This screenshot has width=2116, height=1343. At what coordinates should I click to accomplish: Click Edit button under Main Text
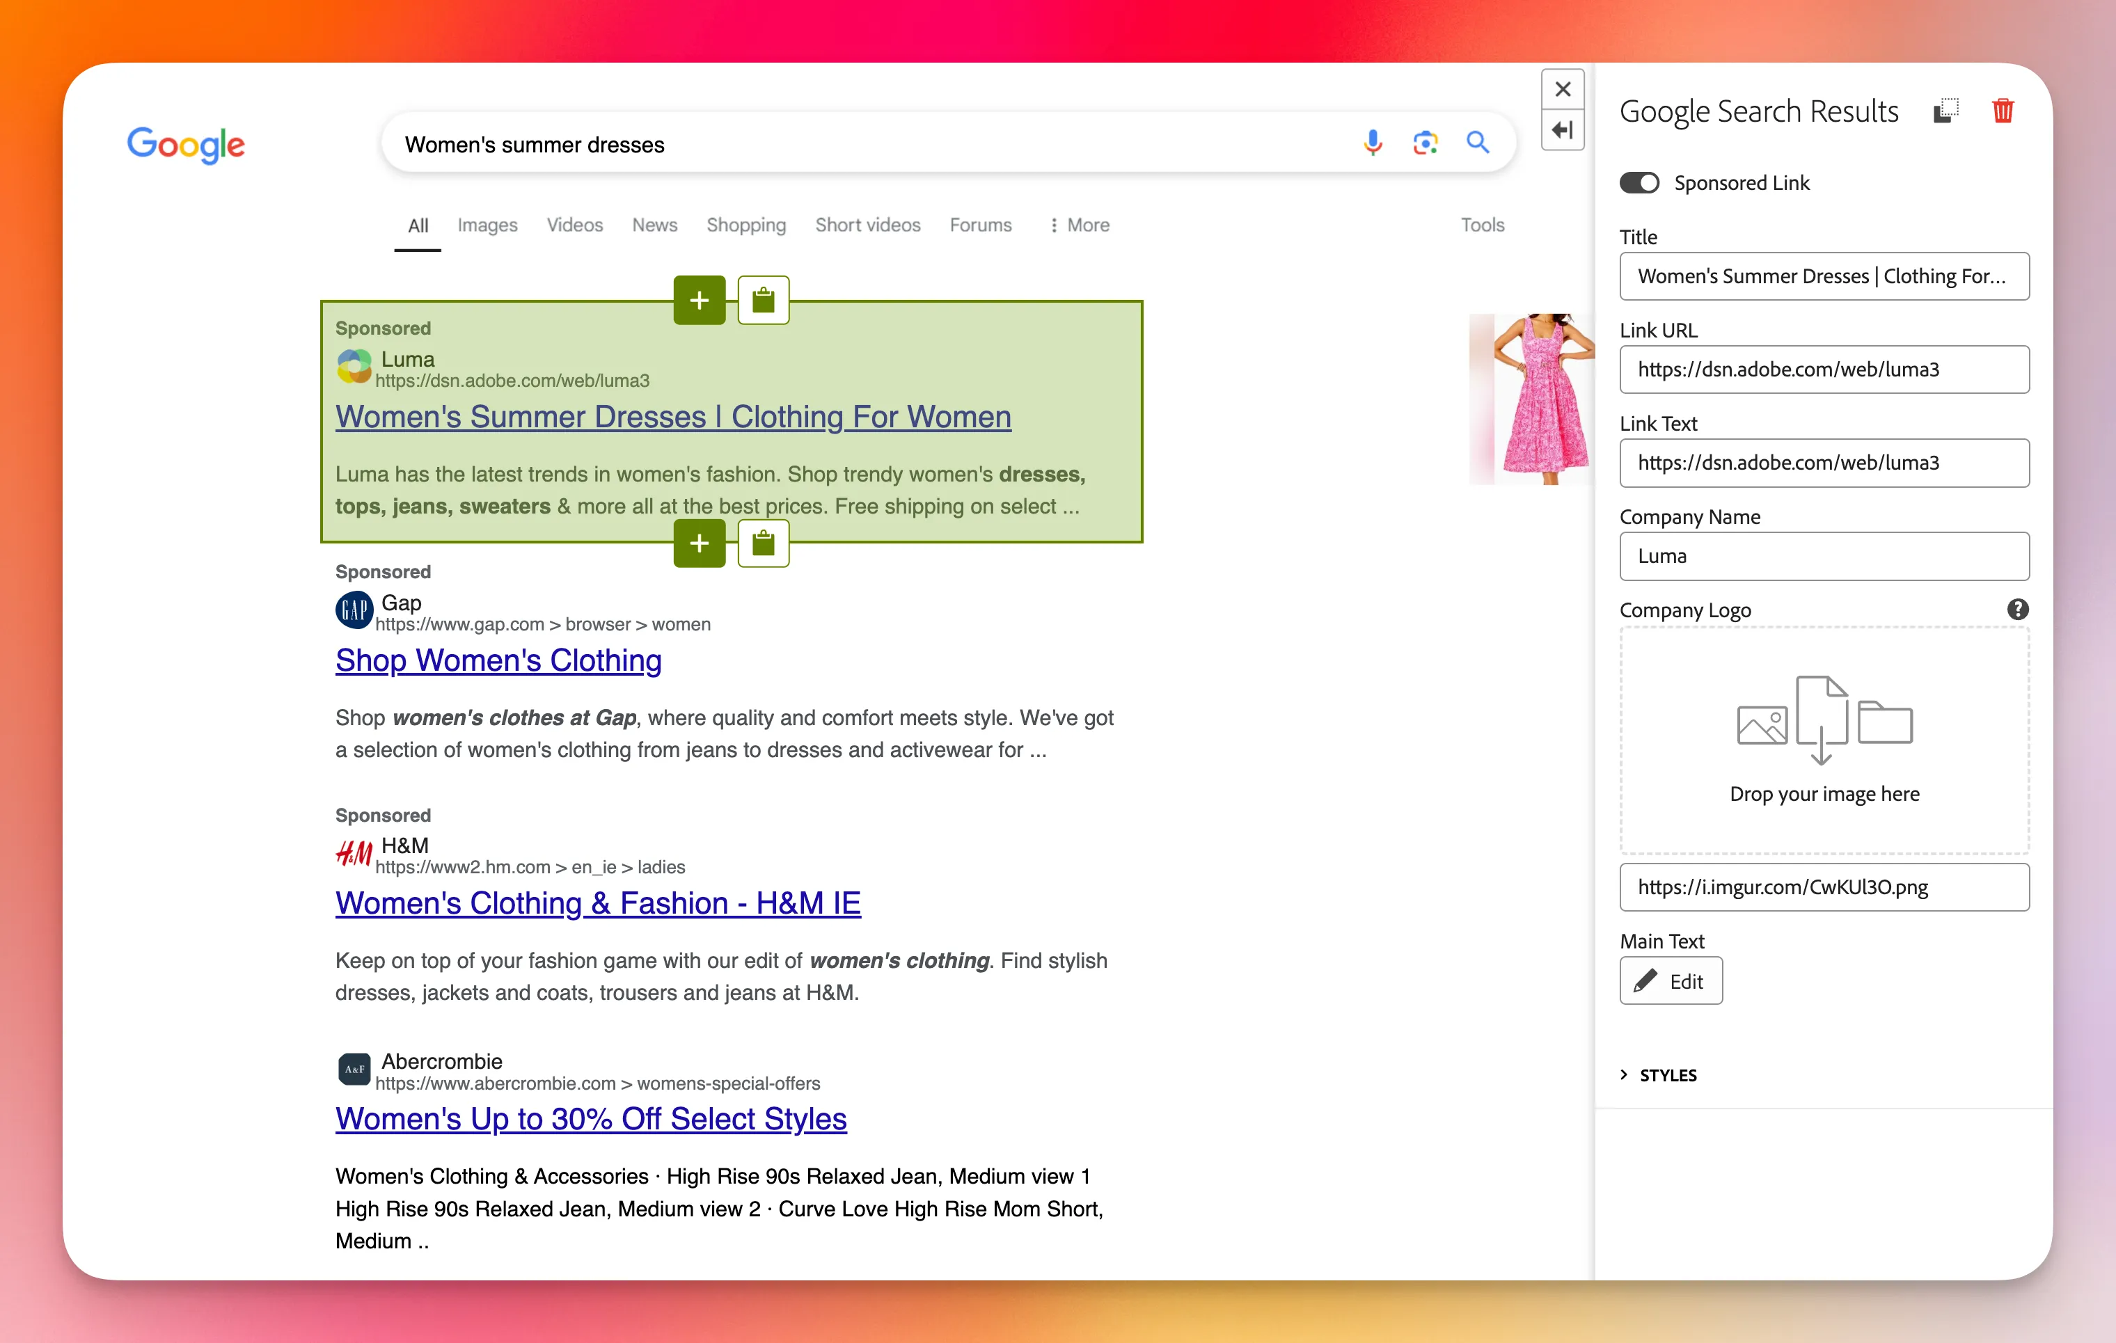coord(1671,981)
